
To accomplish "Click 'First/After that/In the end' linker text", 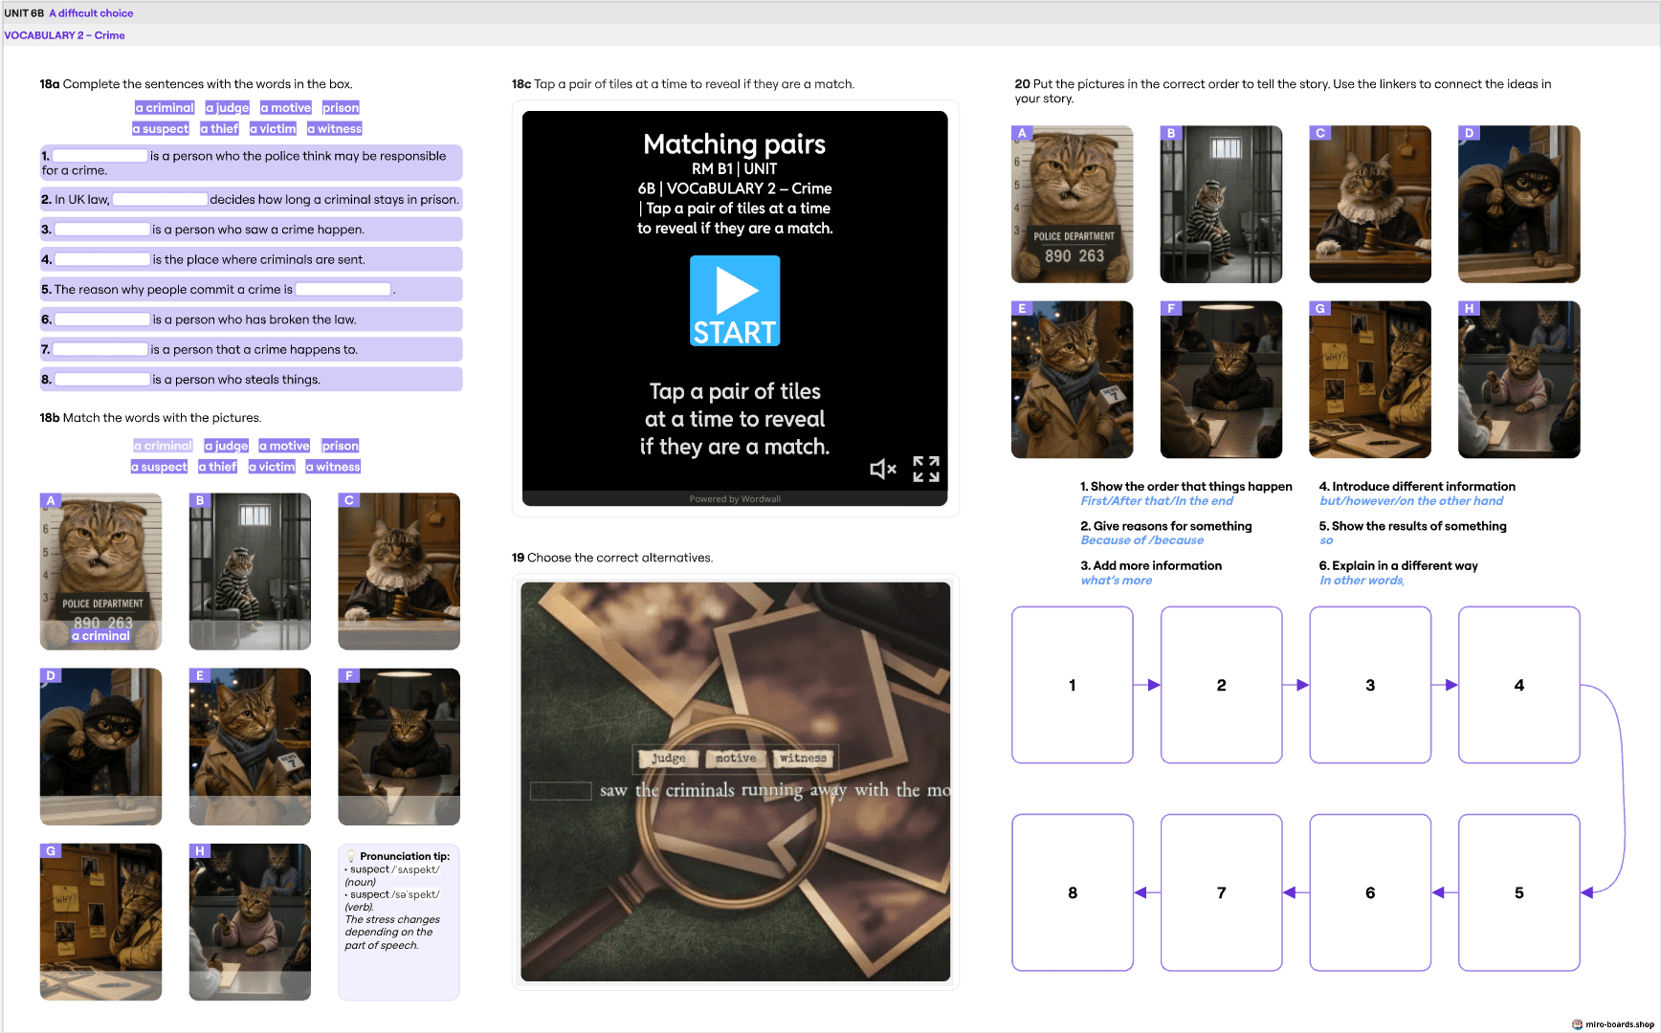I will pyautogui.click(x=1157, y=501).
